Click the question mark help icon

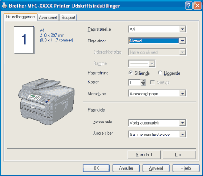point(189,6)
